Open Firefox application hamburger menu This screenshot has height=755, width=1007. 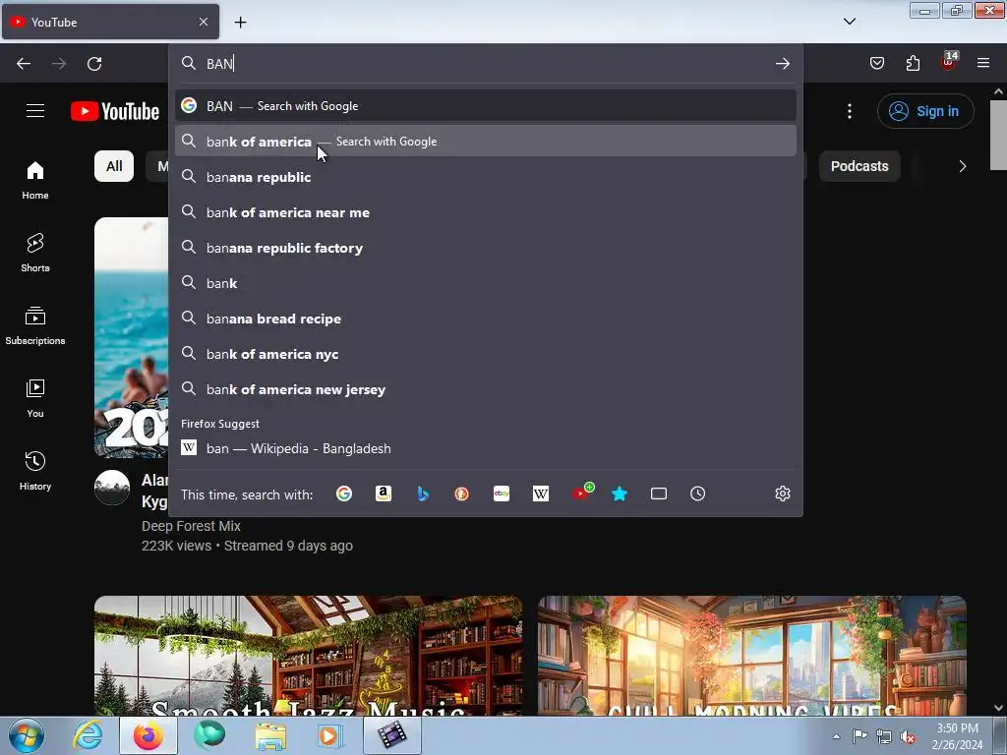(982, 63)
